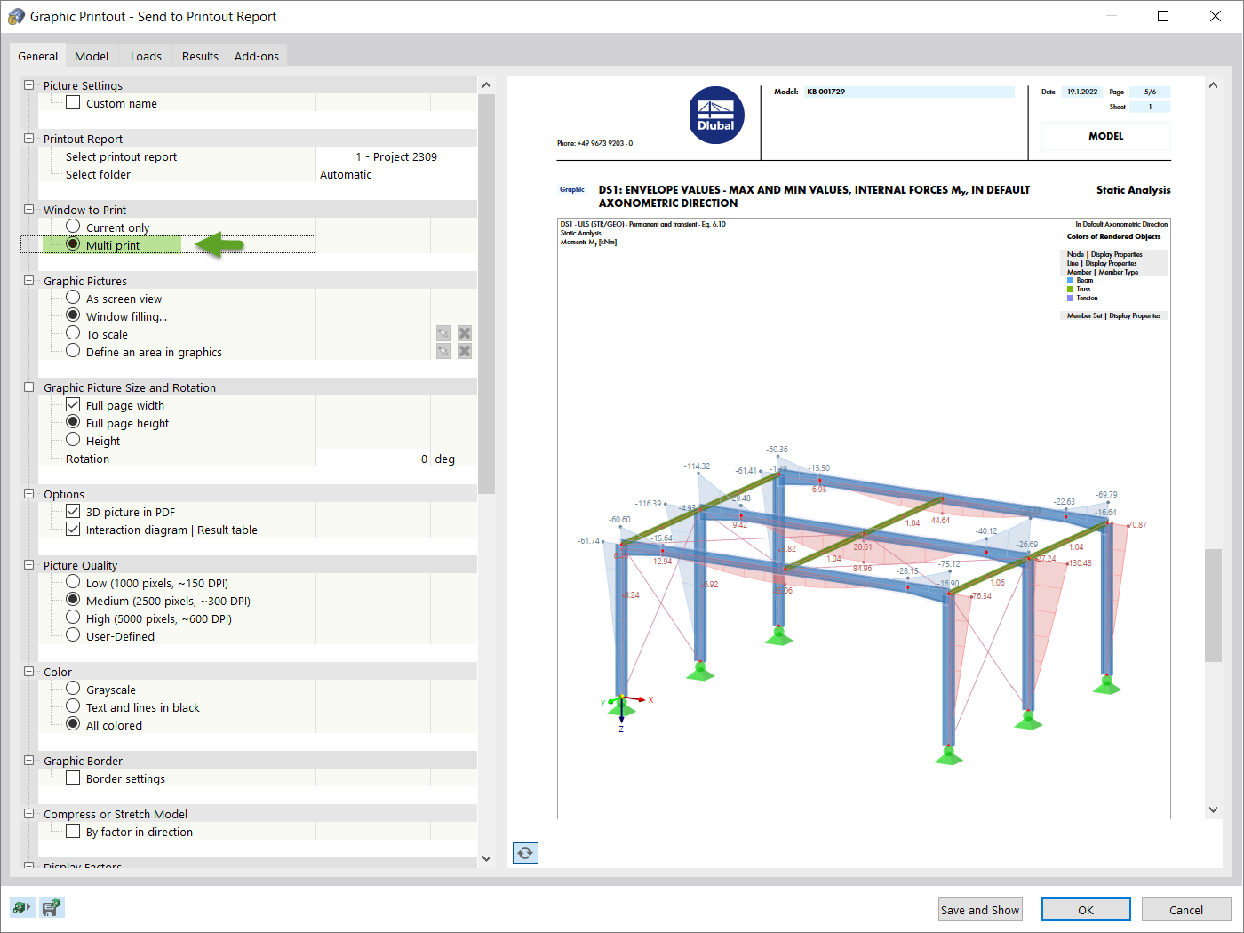Viewport: 1244px width, 933px height.
Task: Select the Full page height radio button
Action: click(x=73, y=422)
